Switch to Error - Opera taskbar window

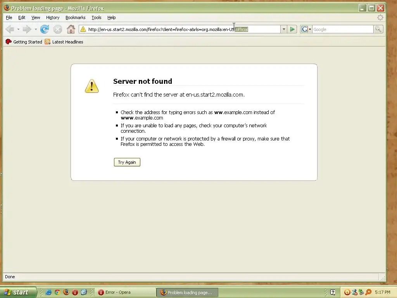pos(125,293)
